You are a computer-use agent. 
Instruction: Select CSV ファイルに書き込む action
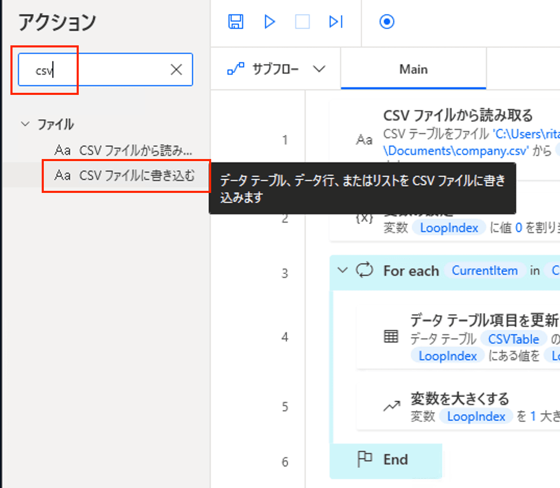tap(137, 176)
